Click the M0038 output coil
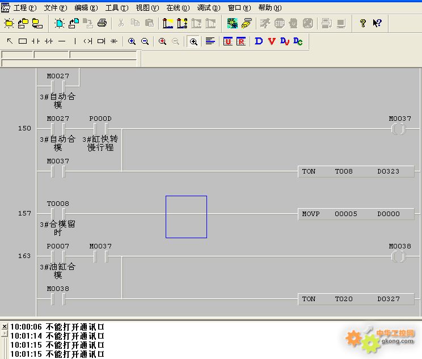 (399, 256)
